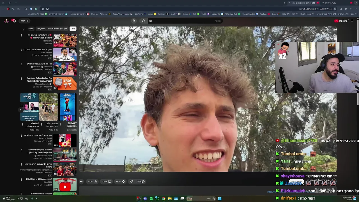Viewport: 359px width, 202px height.
Task: Open the SUBWAY SURFERS short
Action: coord(67,107)
